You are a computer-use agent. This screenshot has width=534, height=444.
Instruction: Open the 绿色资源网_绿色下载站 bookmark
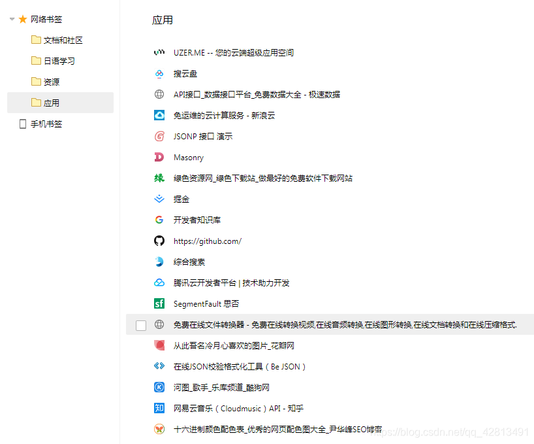[x=263, y=179]
